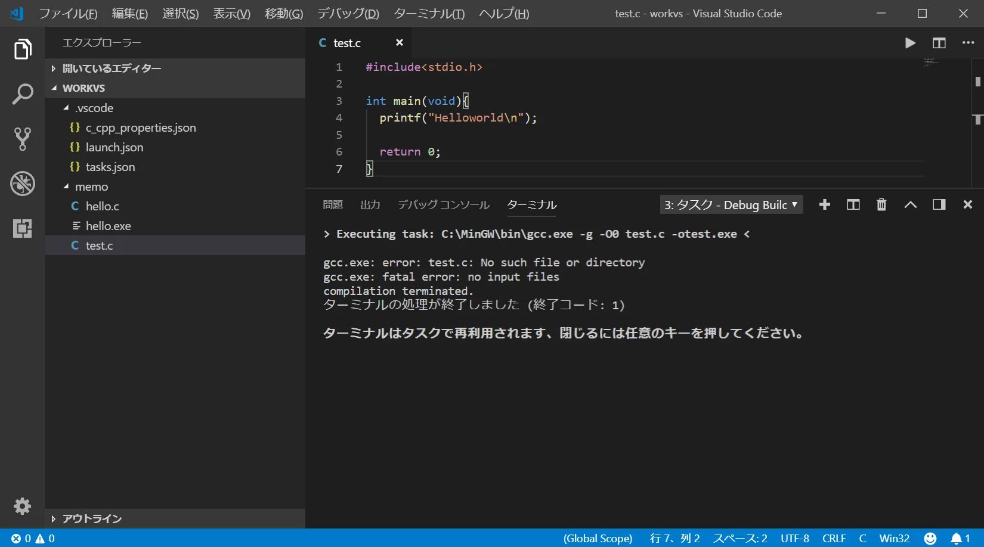Open notifications bell in status bar
The width and height of the screenshot is (984, 547).
pos(960,539)
